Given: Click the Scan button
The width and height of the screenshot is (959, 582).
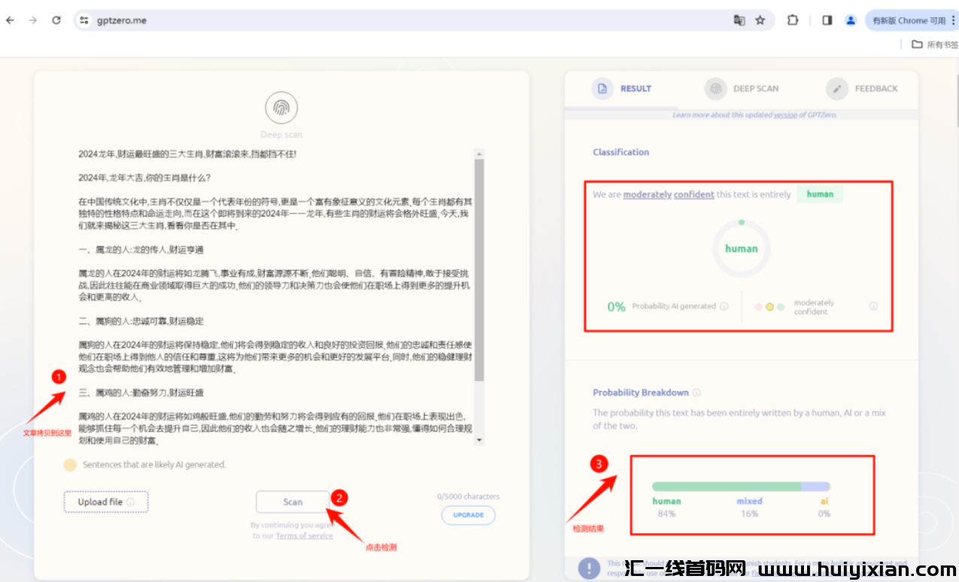Looking at the screenshot, I should (293, 502).
